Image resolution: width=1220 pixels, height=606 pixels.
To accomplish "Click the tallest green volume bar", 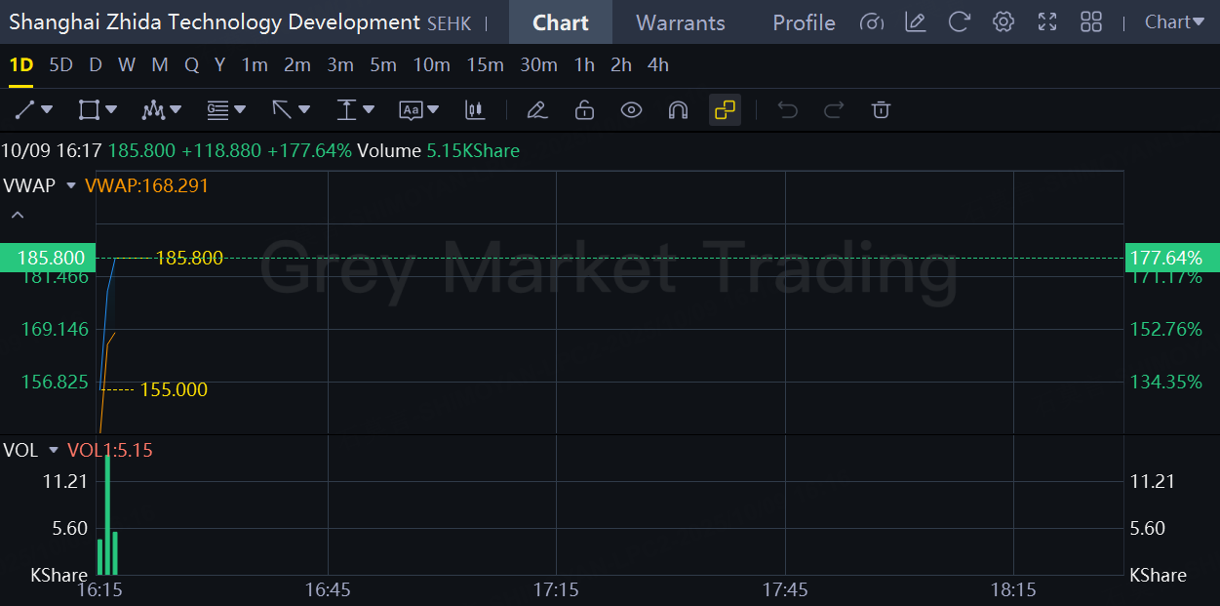I will point(107,514).
